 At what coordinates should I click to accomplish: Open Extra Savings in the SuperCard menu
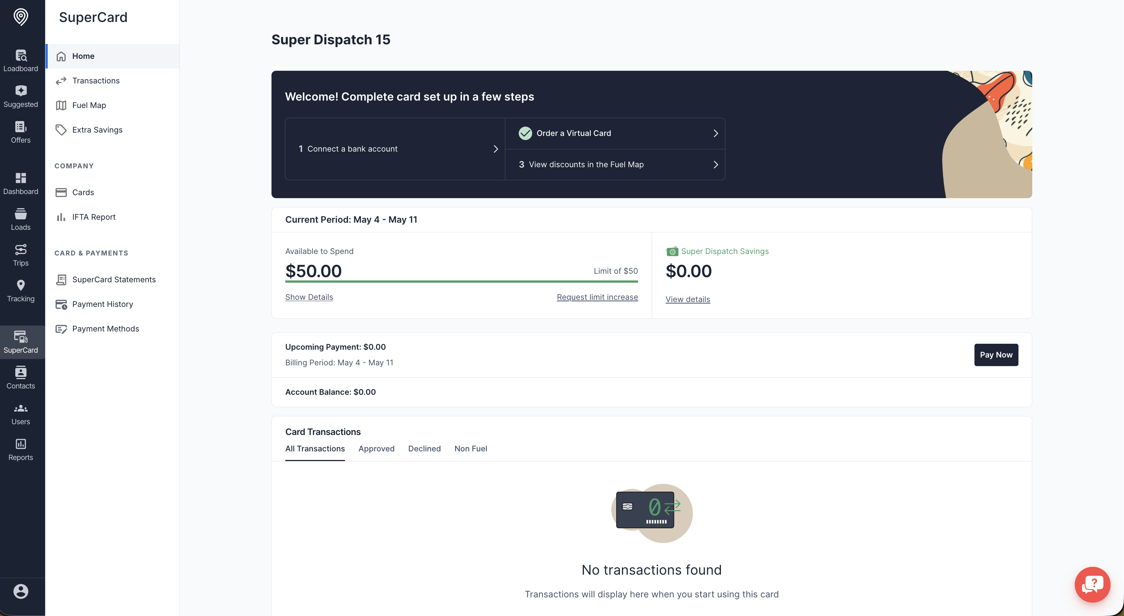point(113,130)
